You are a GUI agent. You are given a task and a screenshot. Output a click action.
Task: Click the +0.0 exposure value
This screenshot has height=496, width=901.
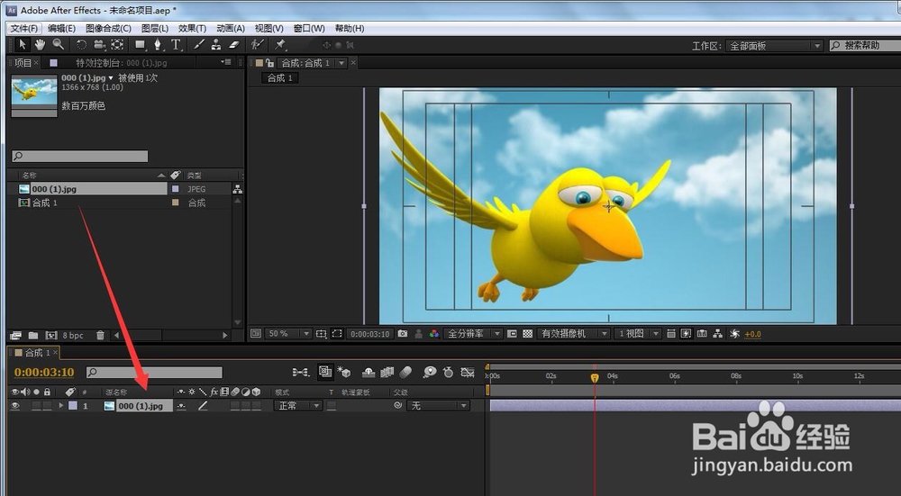pyautogui.click(x=752, y=334)
